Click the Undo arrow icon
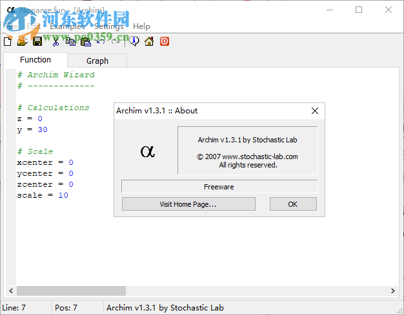 coord(101,41)
